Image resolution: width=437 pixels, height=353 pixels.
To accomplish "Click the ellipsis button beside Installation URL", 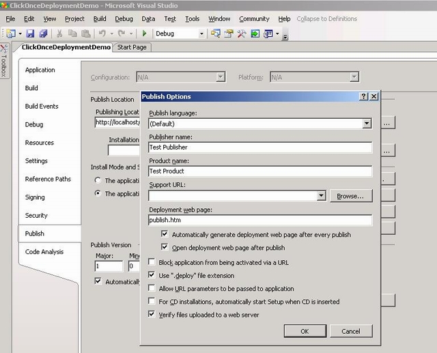I will [x=387, y=151].
